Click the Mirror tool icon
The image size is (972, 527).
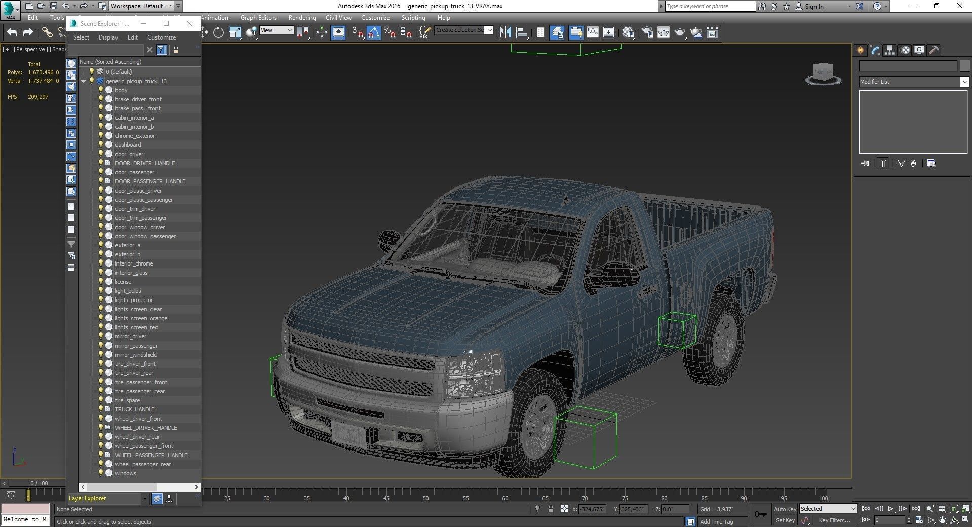pyautogui.click(x=505, y=33)
